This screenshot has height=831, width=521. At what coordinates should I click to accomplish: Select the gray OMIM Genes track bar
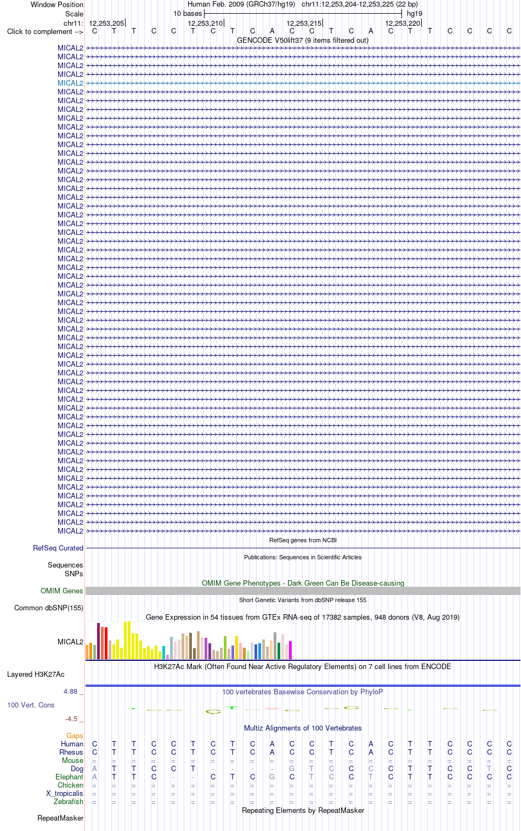pyautogui.click(x=303, y=591)
